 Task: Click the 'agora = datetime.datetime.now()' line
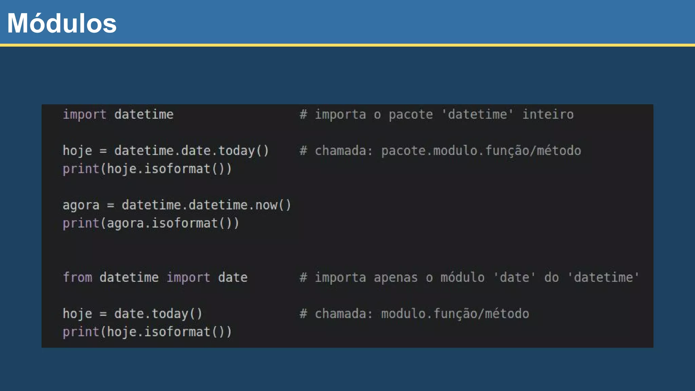(x=177, y=205)
